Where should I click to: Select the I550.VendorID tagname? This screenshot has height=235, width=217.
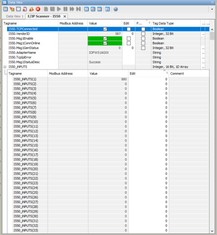19,34
